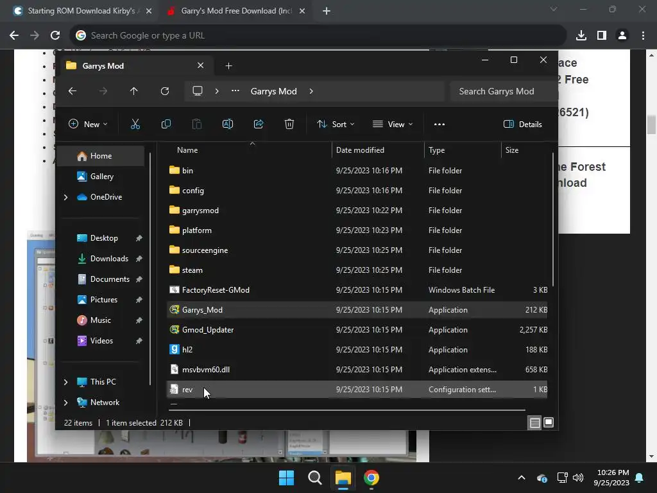Screen dimensions: 657x493
Task: Click the This PC monitor icon in address bar
Action: [x=198, y=91]
